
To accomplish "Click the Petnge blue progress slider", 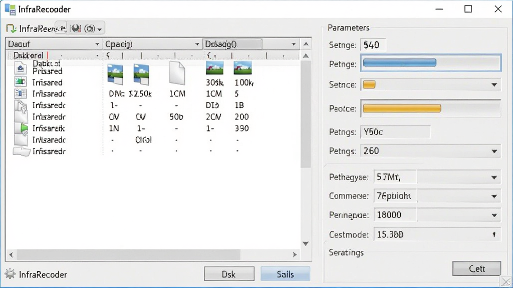I will 430,63.
